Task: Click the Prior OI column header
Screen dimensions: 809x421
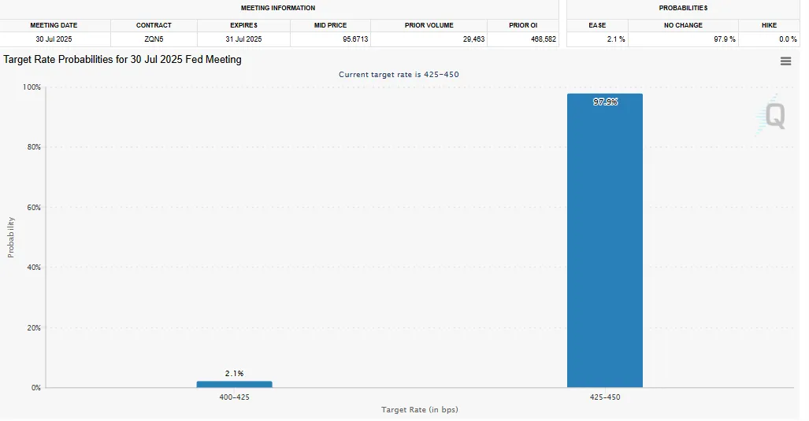Action: [522, 25]
